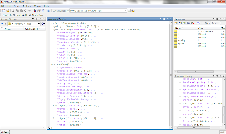Maximize the Command Window panel
Viewport: 226px width, 134px height.
click(164, 19)
